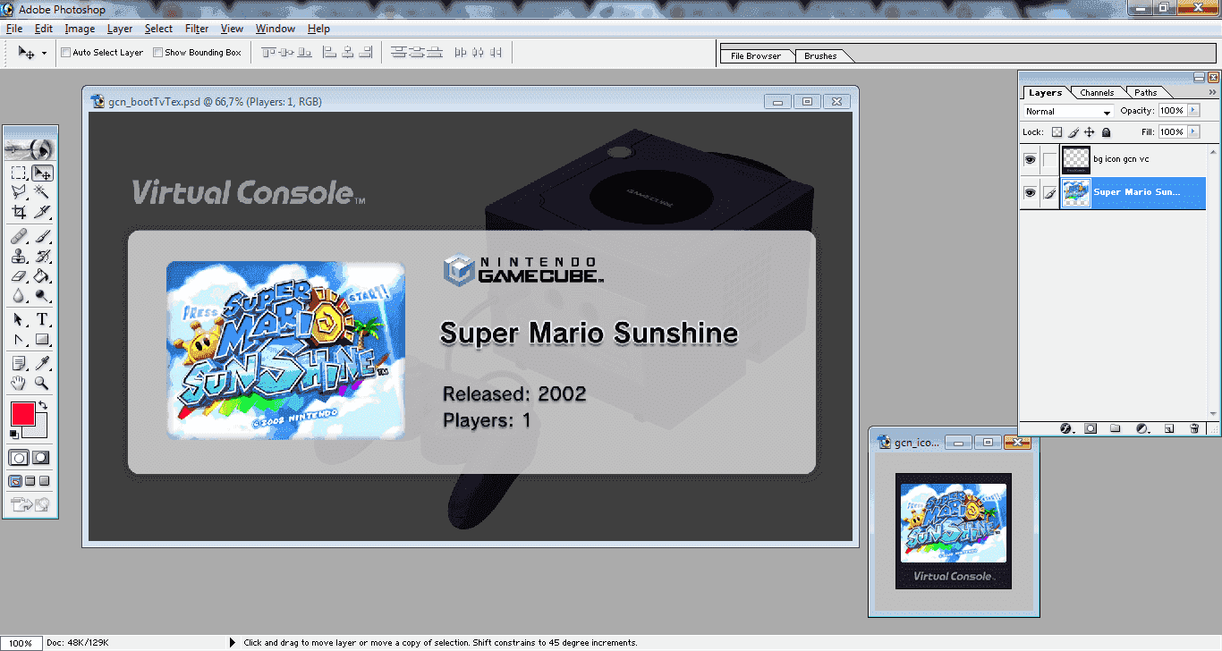Switch to Standard edit mode
Image resolution: width=1222 pixels, height=651 pixels.
(19, 458)
